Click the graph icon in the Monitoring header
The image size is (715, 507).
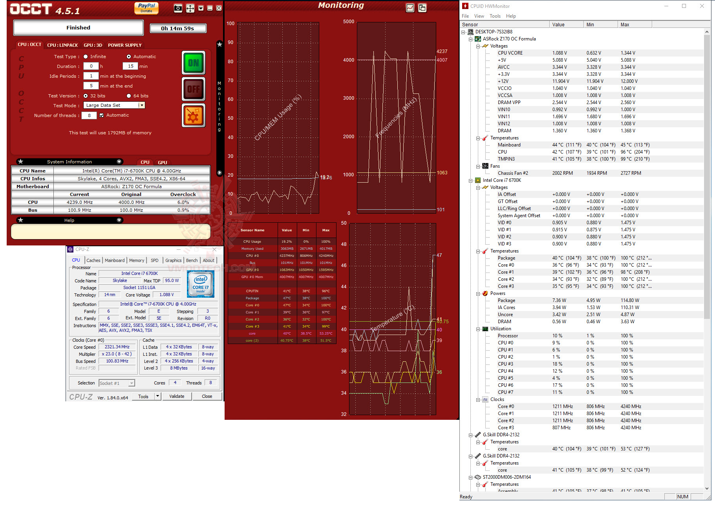tap(410, 8)
